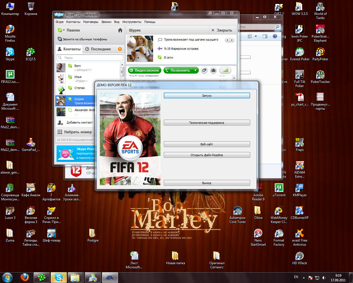Open GamePad desktop icon

coord(31,145)
